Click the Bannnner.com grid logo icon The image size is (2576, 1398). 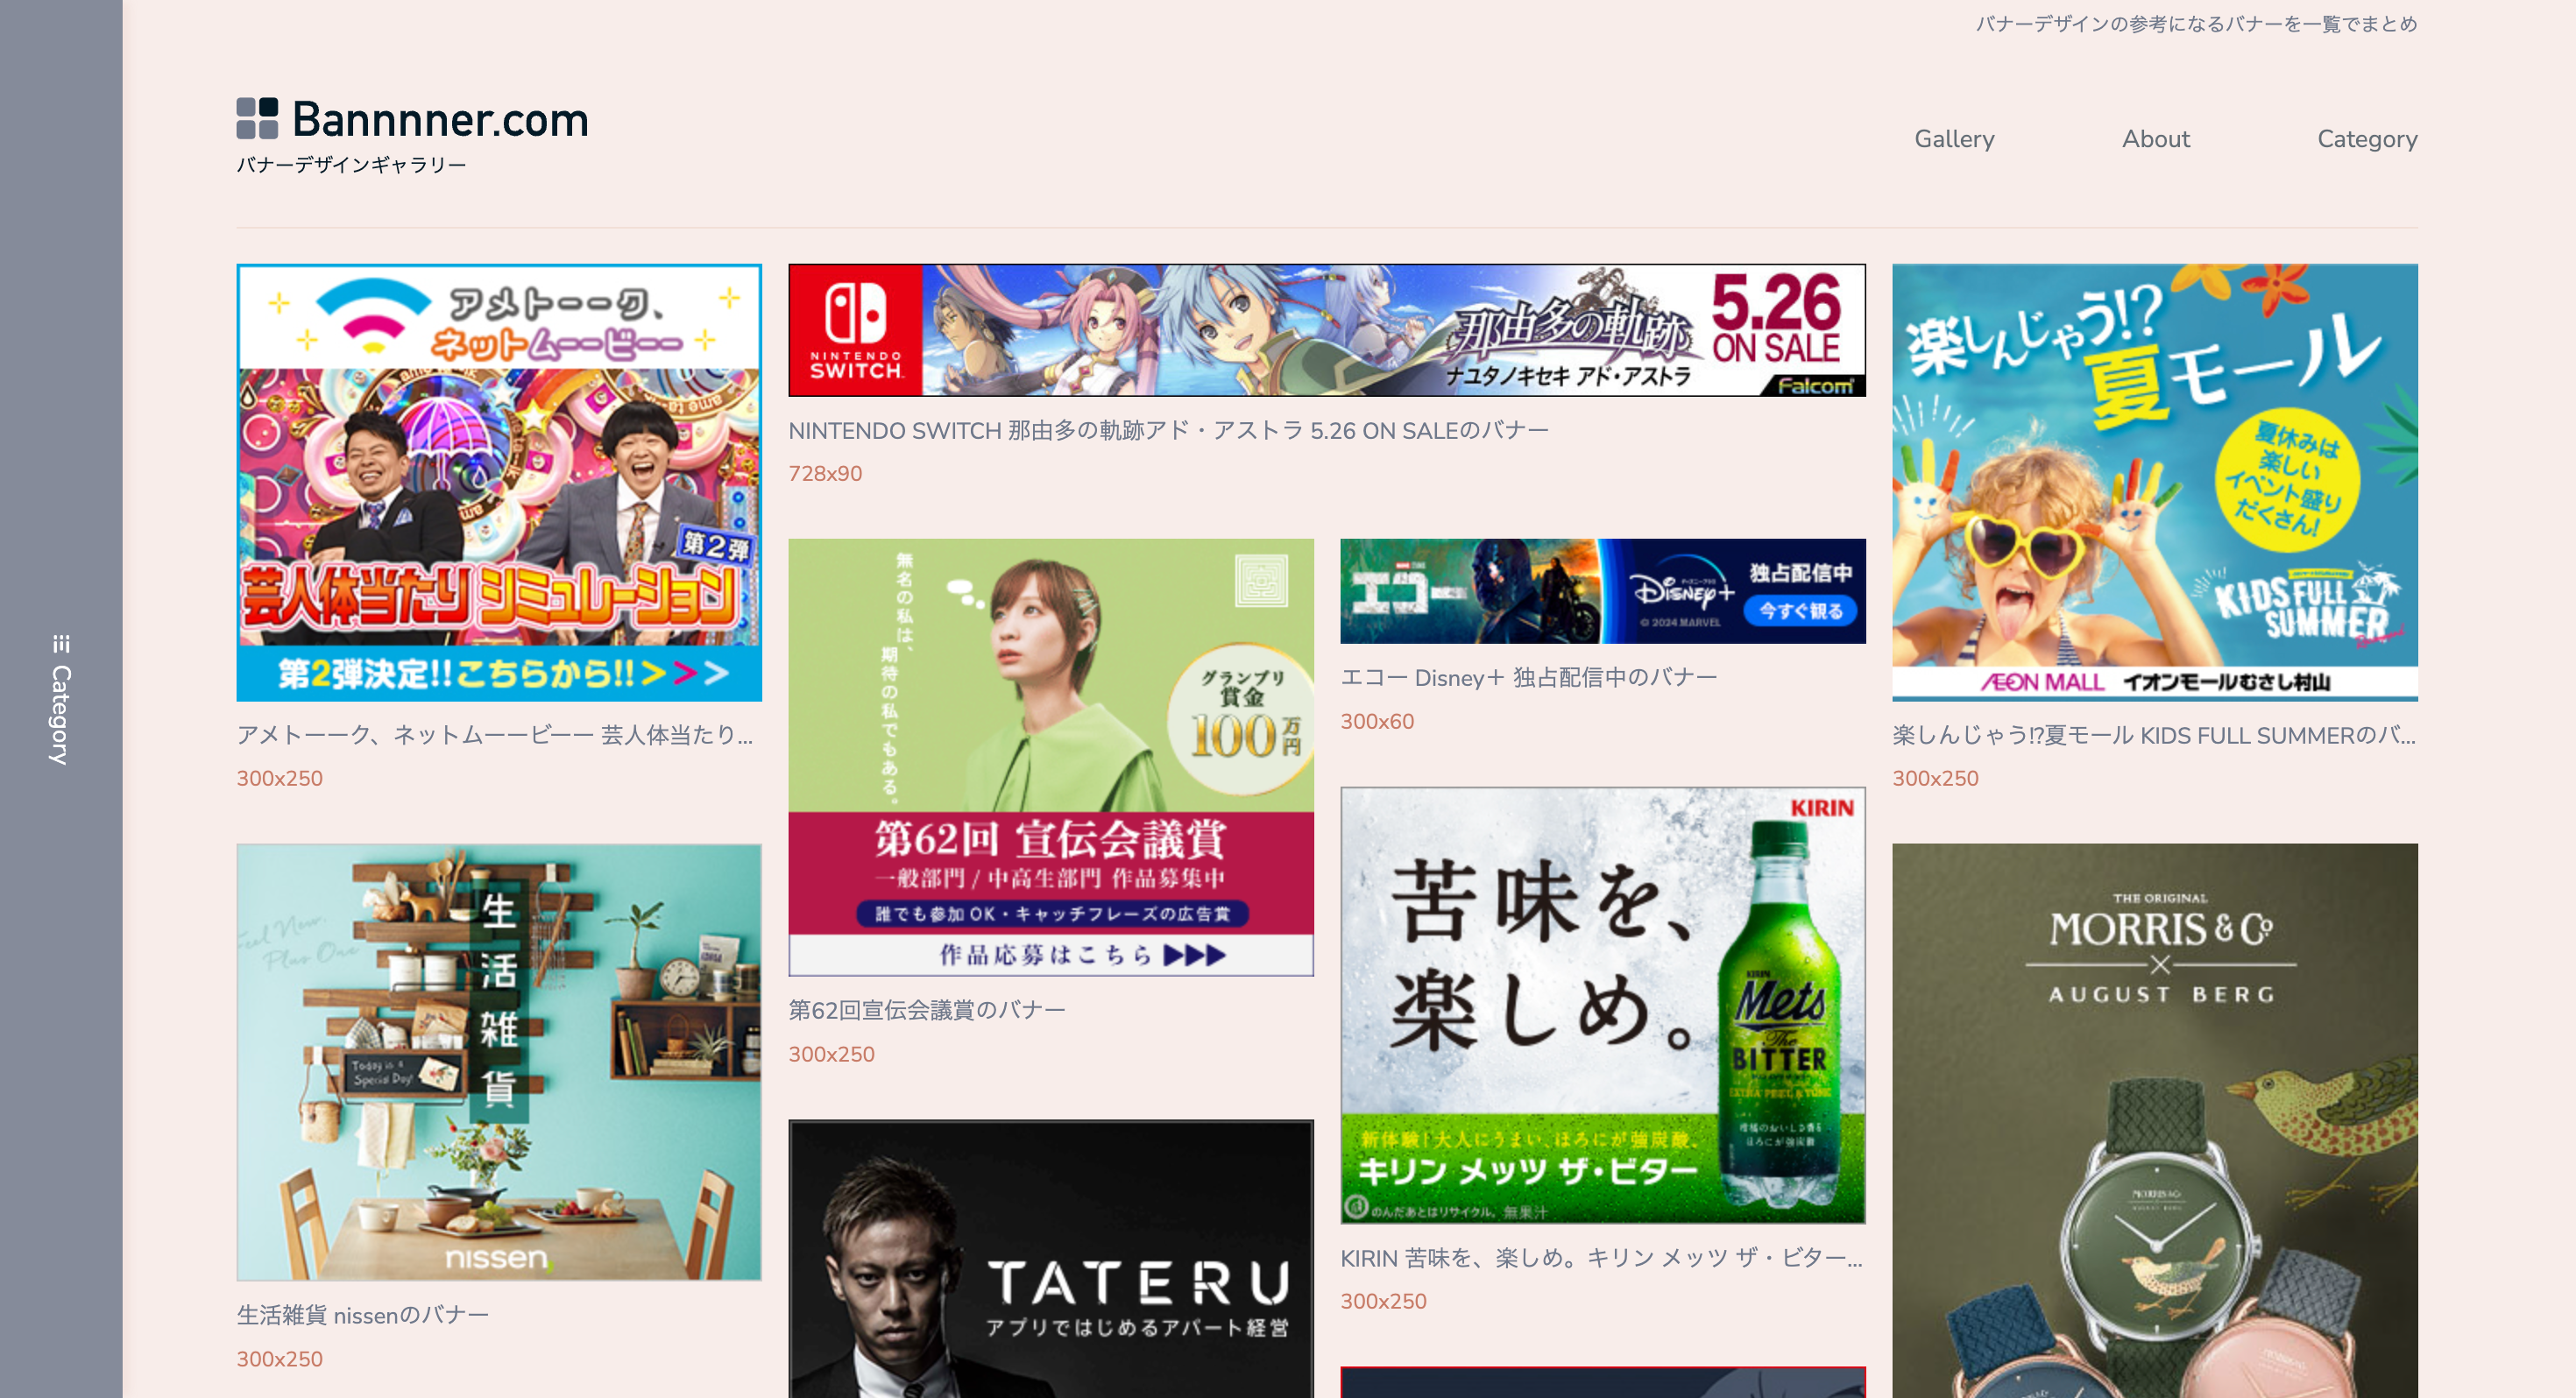(257, 118)
